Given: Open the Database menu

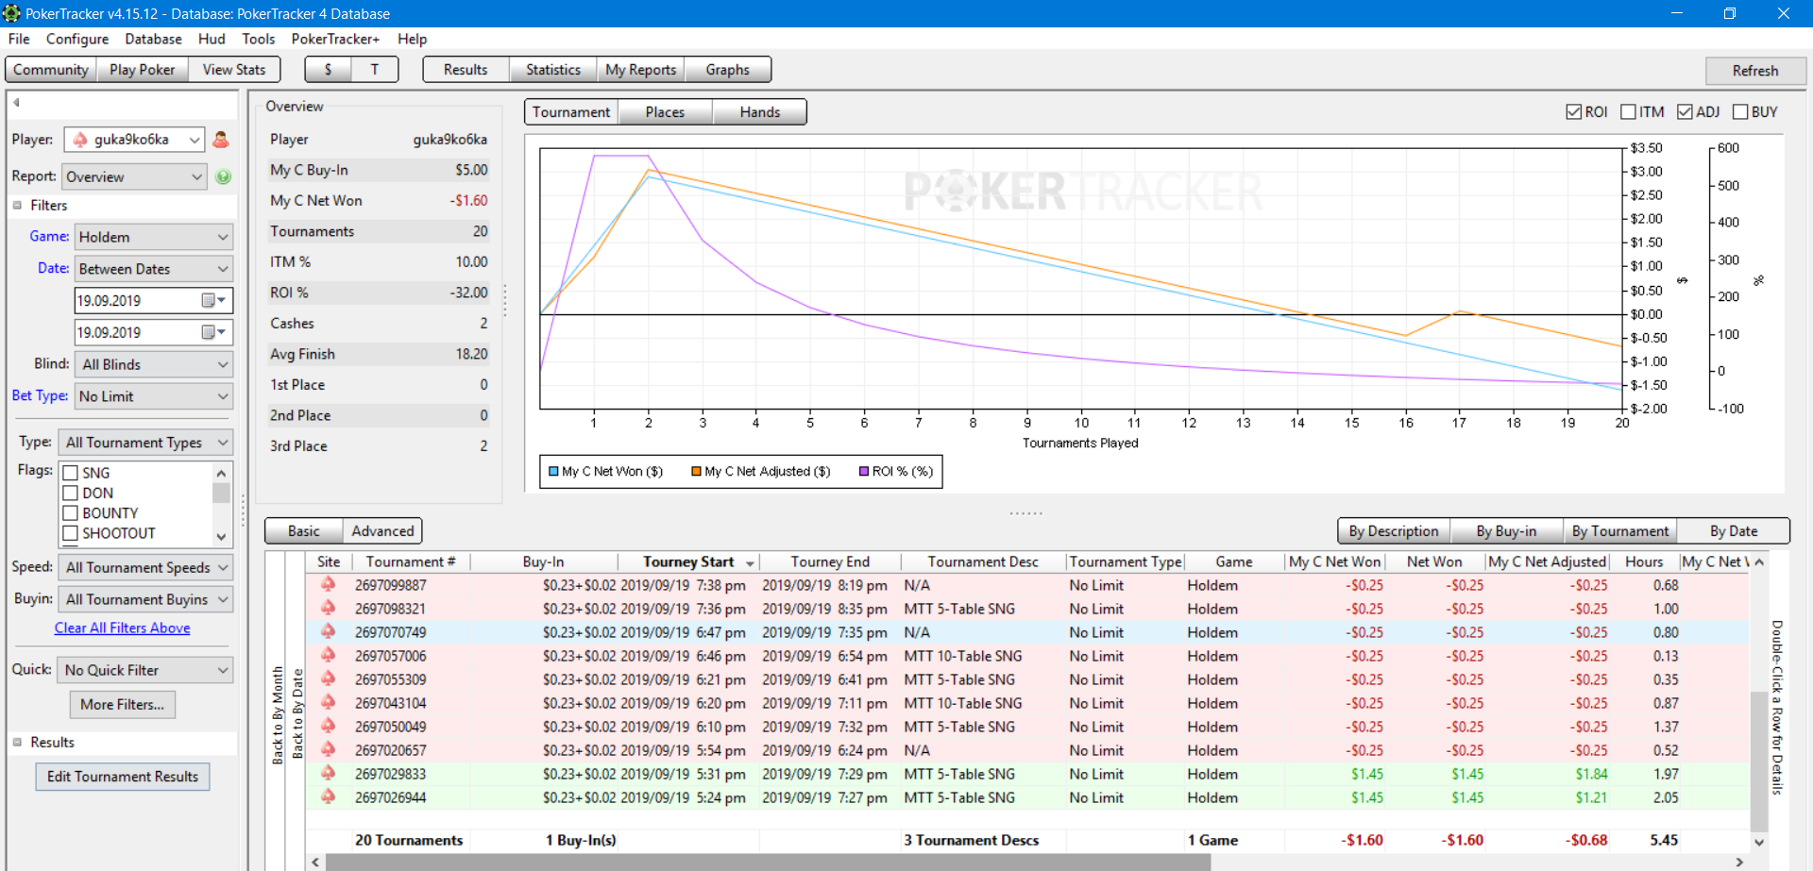Looking at the screenshot, I should coord(153,39).
